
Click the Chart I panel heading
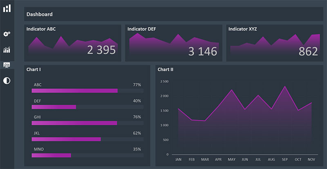[34, 70]
